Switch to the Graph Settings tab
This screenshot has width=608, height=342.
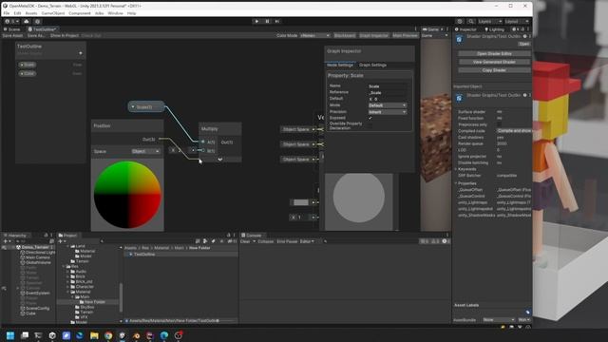(372, 65)
